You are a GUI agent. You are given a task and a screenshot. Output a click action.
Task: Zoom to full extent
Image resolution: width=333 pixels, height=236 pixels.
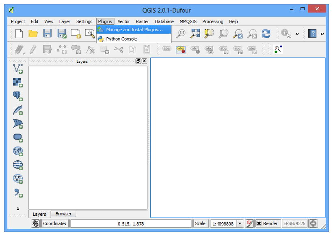[195, 34]
